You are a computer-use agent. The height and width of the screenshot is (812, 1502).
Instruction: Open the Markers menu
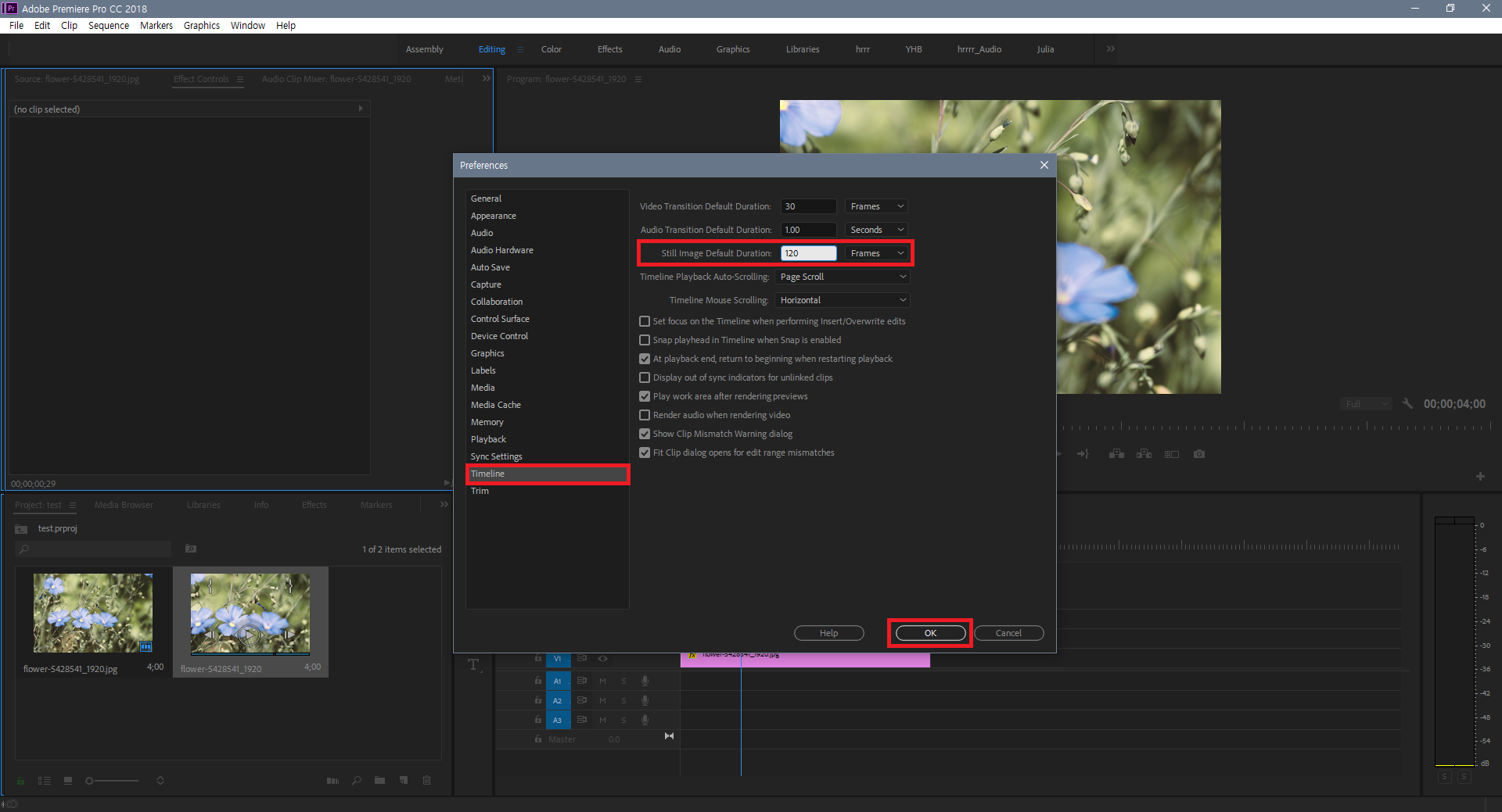156,25
